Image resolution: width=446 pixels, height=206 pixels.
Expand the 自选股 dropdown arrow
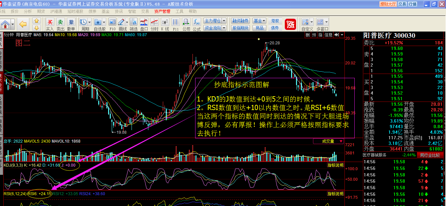point(104,22)
